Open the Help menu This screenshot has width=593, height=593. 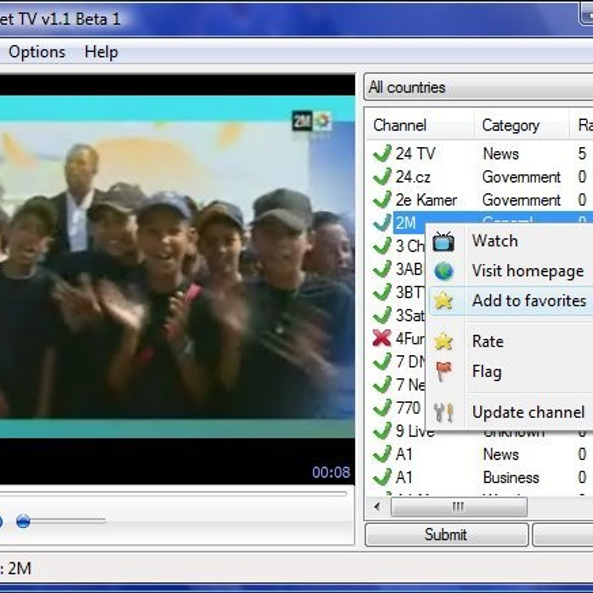[101, 52]
